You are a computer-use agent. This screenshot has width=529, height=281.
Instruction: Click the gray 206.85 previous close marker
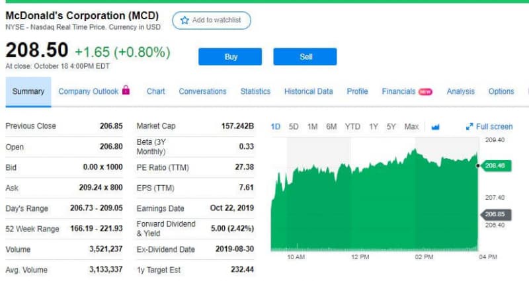(495, 214)
